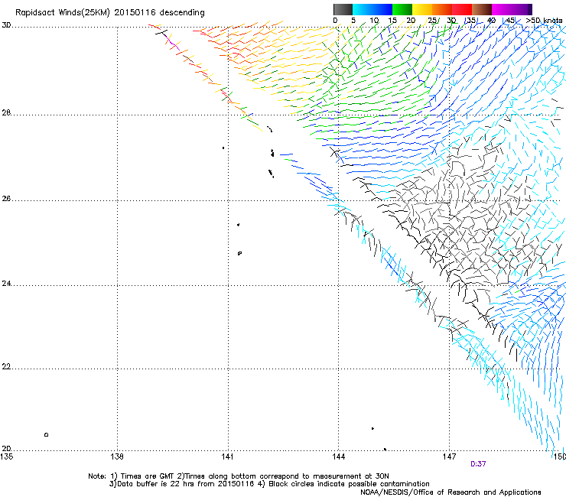Click the legend scale value "45"
The image size is (566, 497).
pyautogui.click(x=510, y=21)
